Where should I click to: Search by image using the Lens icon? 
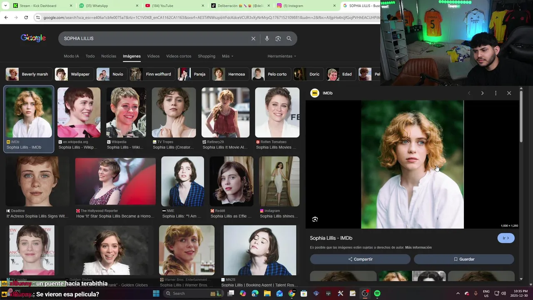278,38
